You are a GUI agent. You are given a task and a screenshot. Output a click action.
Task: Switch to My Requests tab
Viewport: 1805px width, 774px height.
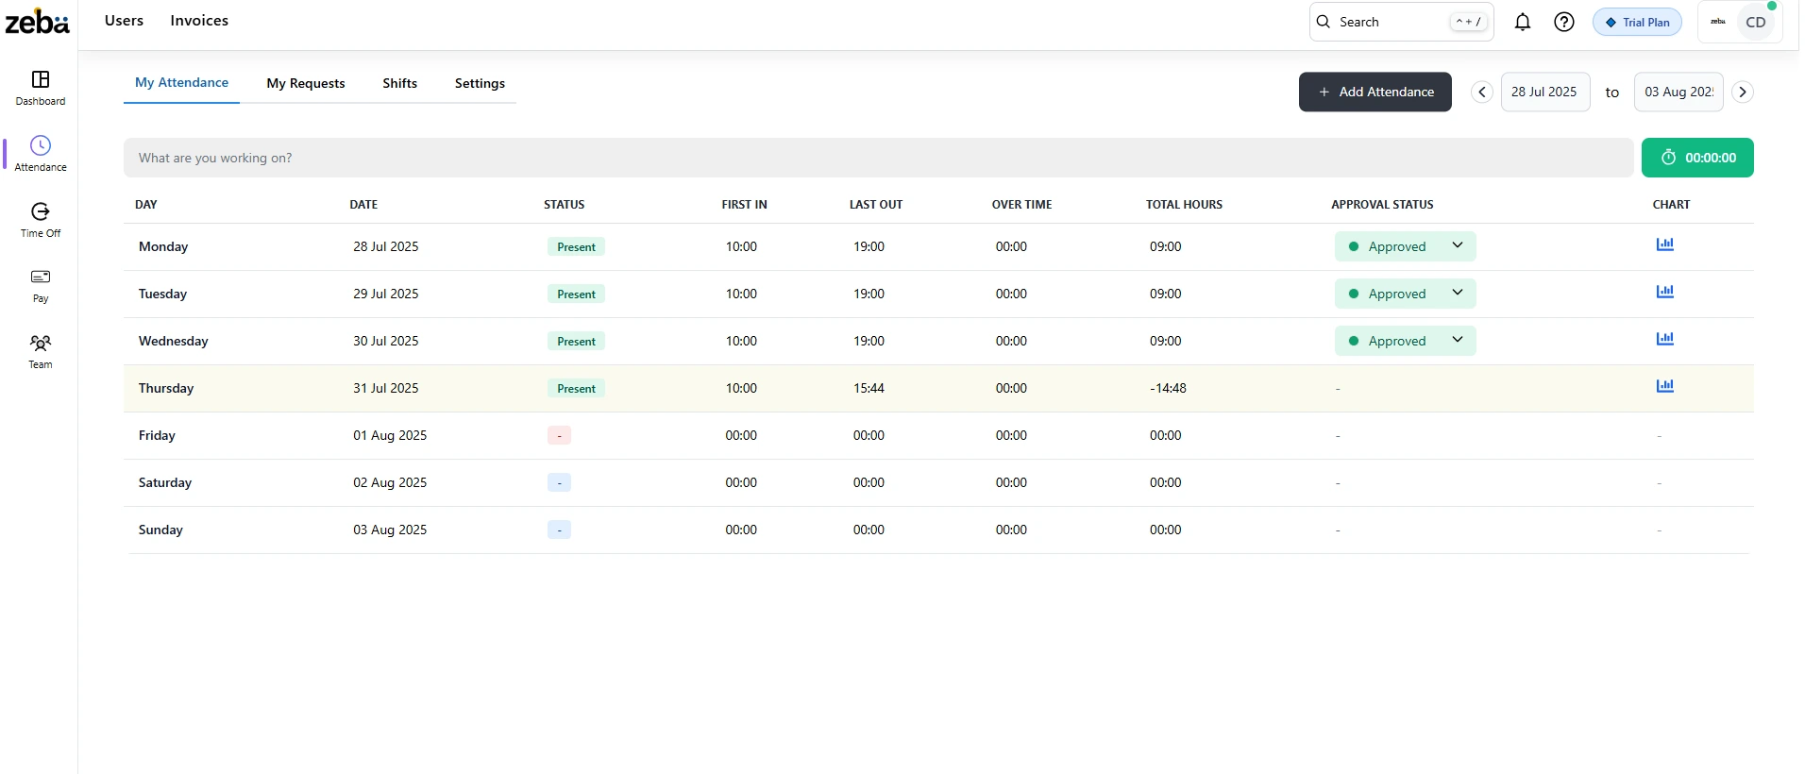306,83
